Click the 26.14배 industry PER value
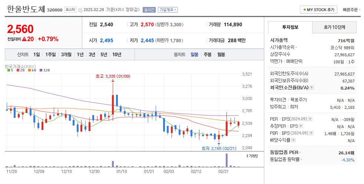Screen dimensions: 364x184 [346, 153]
